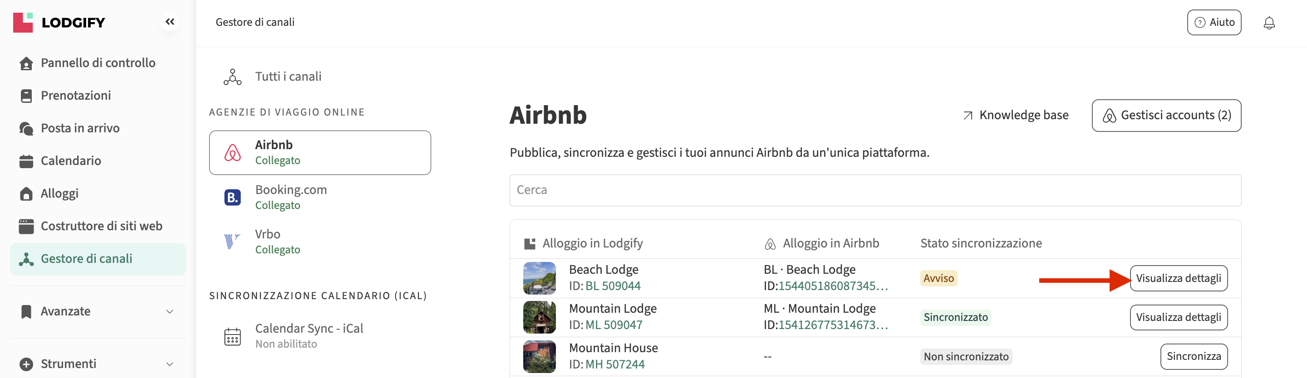Click Visualizza dettagli for Beach Lodge

pos(1178,278)
